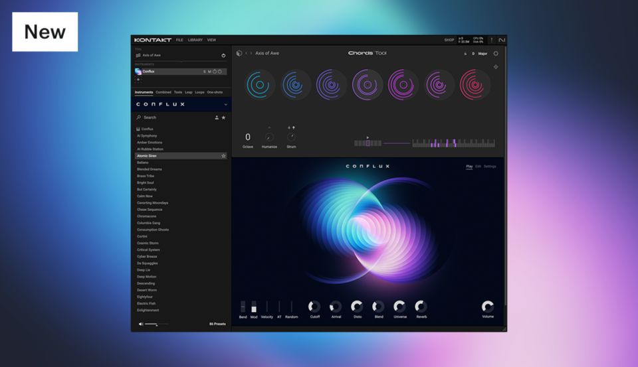Open the FILE menu

[179, 40]
